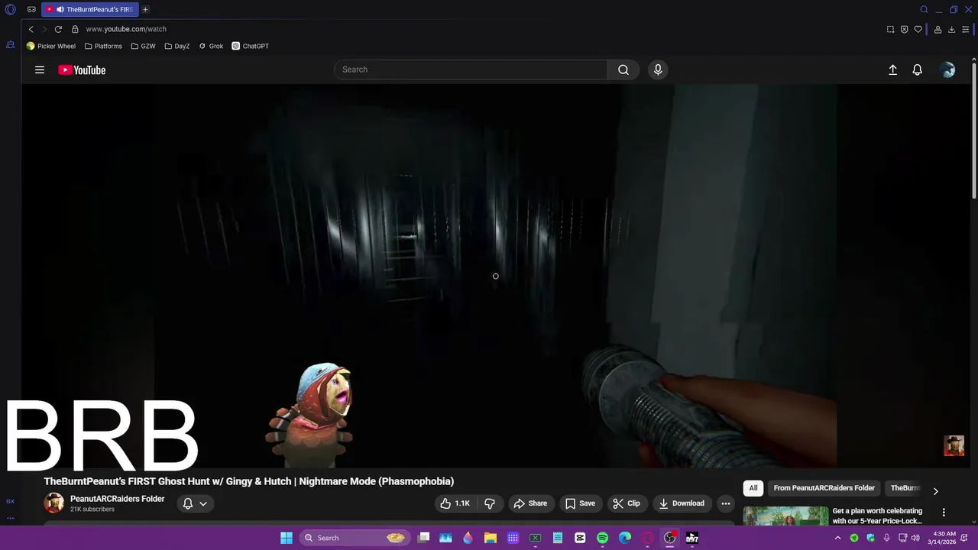Open sidebar three-dot settings
The width and height of the screenshot is (978, 550).
coord(10,518)
